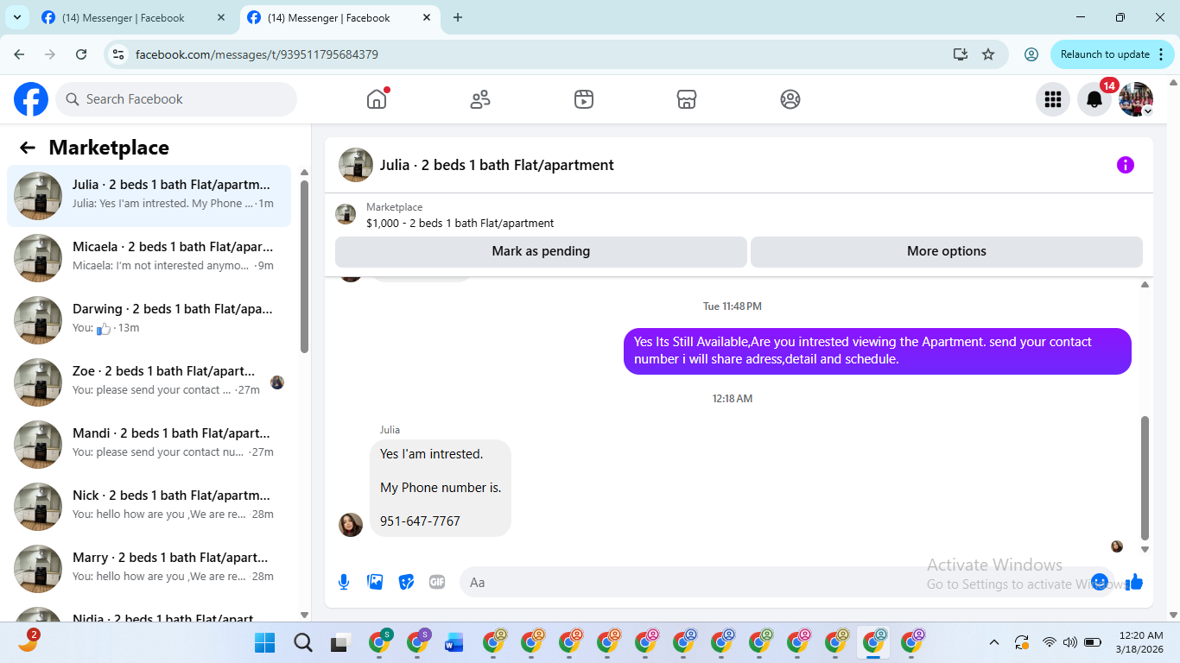Image resolution: width=1180 pixels, height=663 pixels.
Task: Attach a photo using the image icon
Action: click(x=375, y=582)
